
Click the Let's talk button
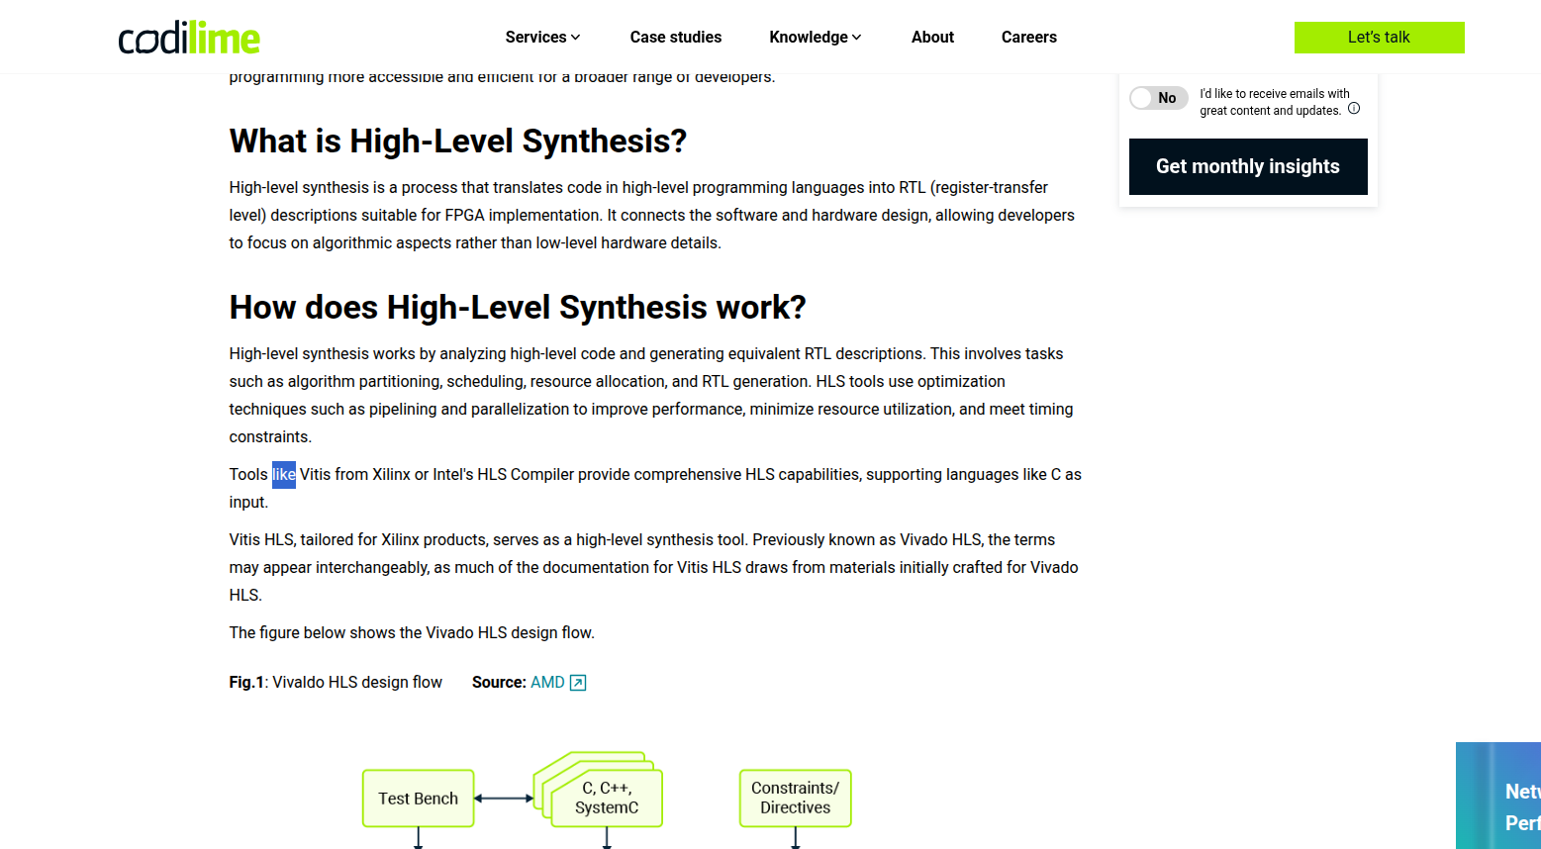1379,38
